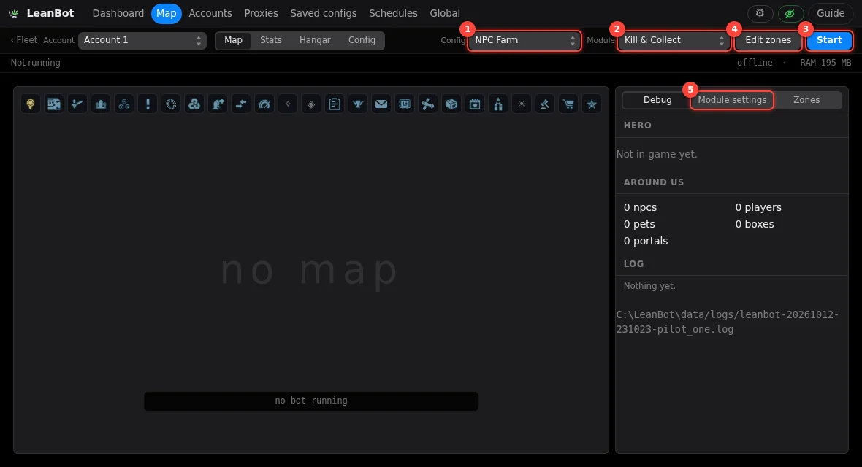Open the star box package icon
Image resolution: width=862 pixels, height=467 pixels.
pyautogui.click(x=451, y=104)
